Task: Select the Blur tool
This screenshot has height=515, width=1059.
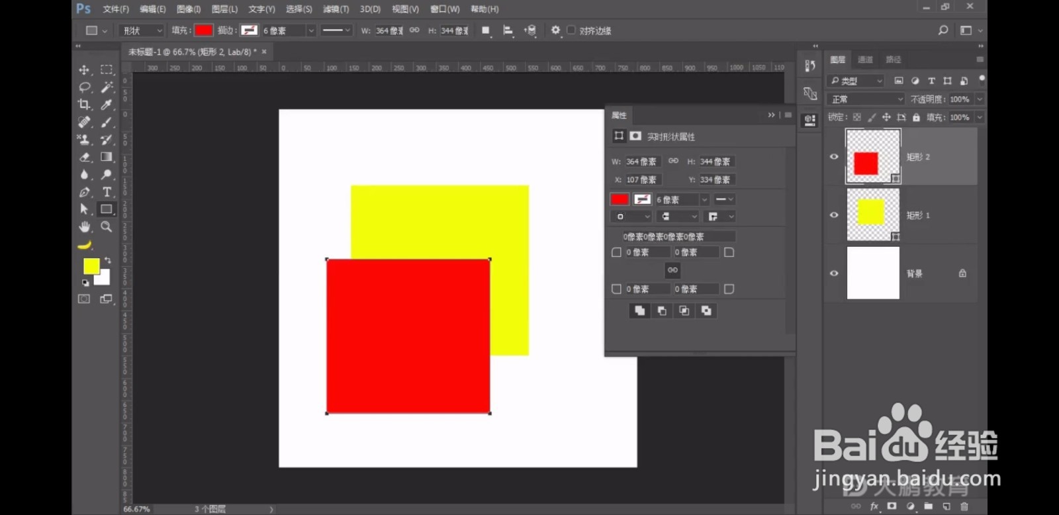Action: (x=84, y=175)
